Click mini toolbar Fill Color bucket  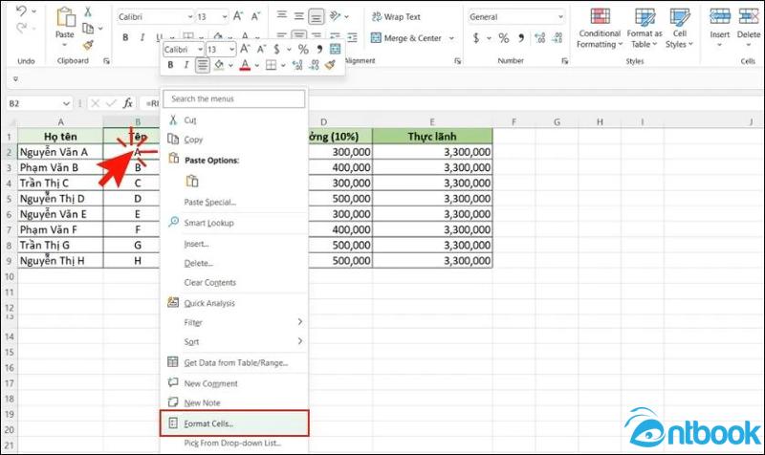coord(219,65)
